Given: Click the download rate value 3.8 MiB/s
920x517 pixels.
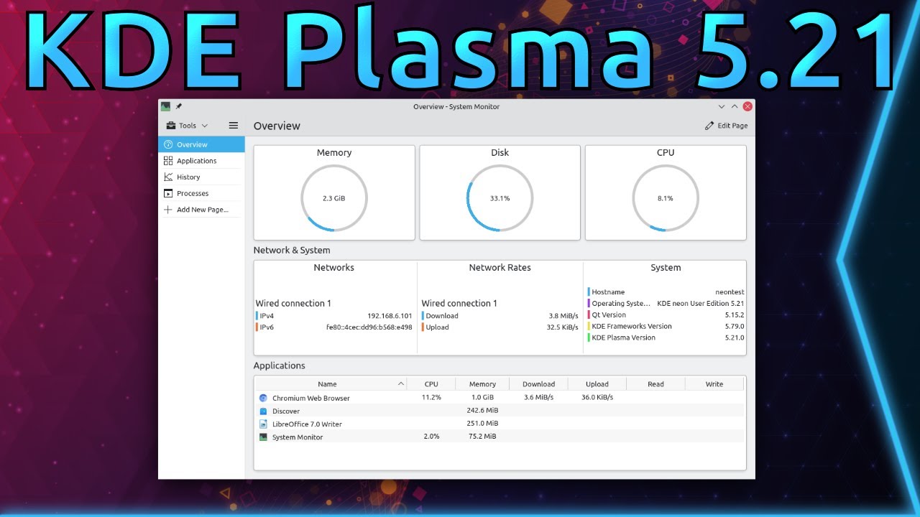Looking at the screenshot, I should pos(563,316).
